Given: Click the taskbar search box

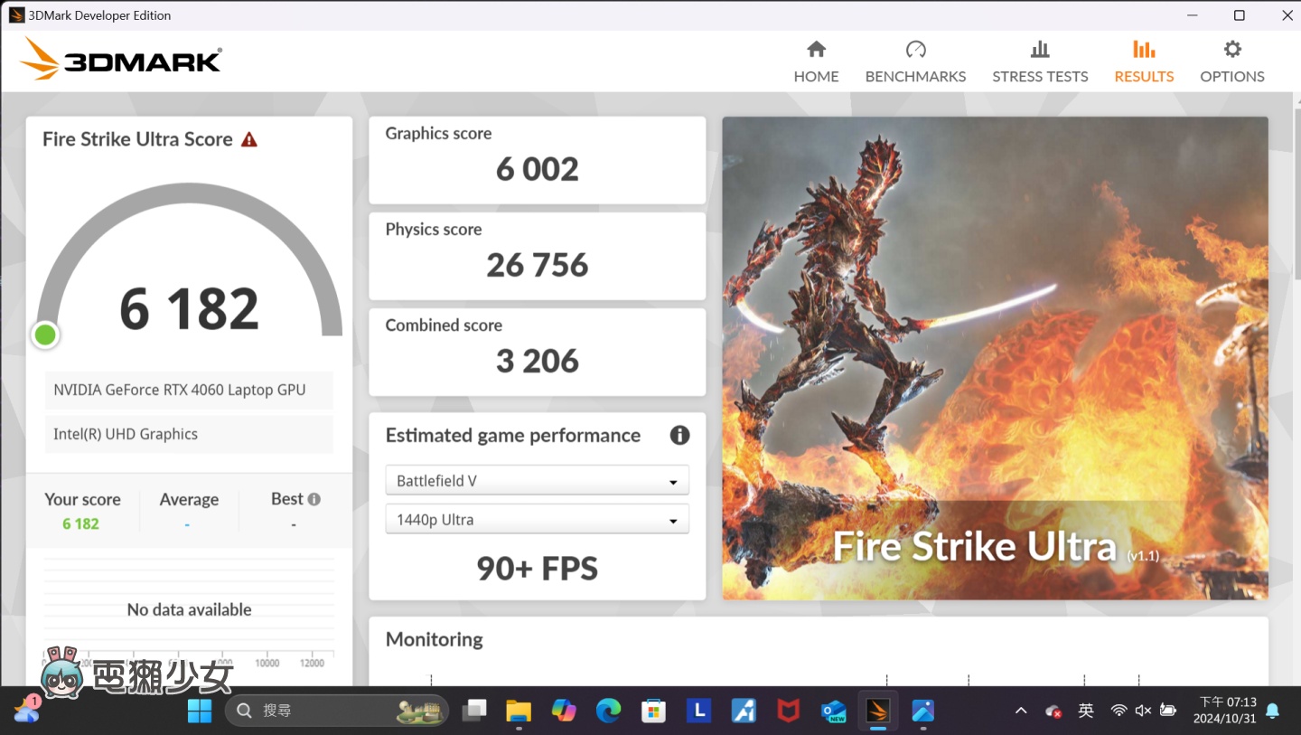Looking at the screenshot, I should pyautogui.click(x=337, y=711).
